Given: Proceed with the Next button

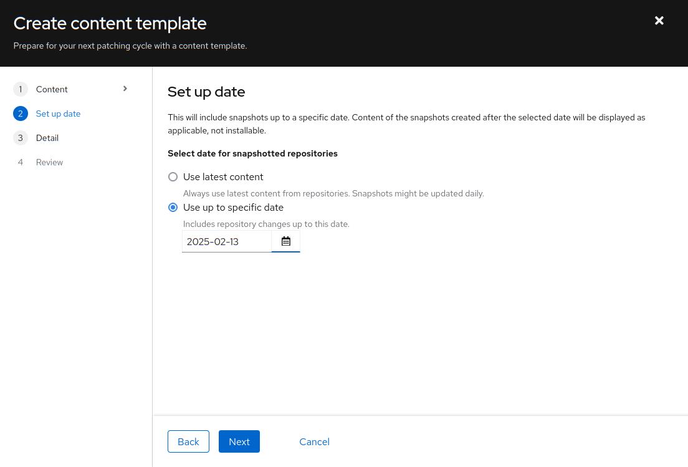Looking at the screenshot, I should pos(239,441).
